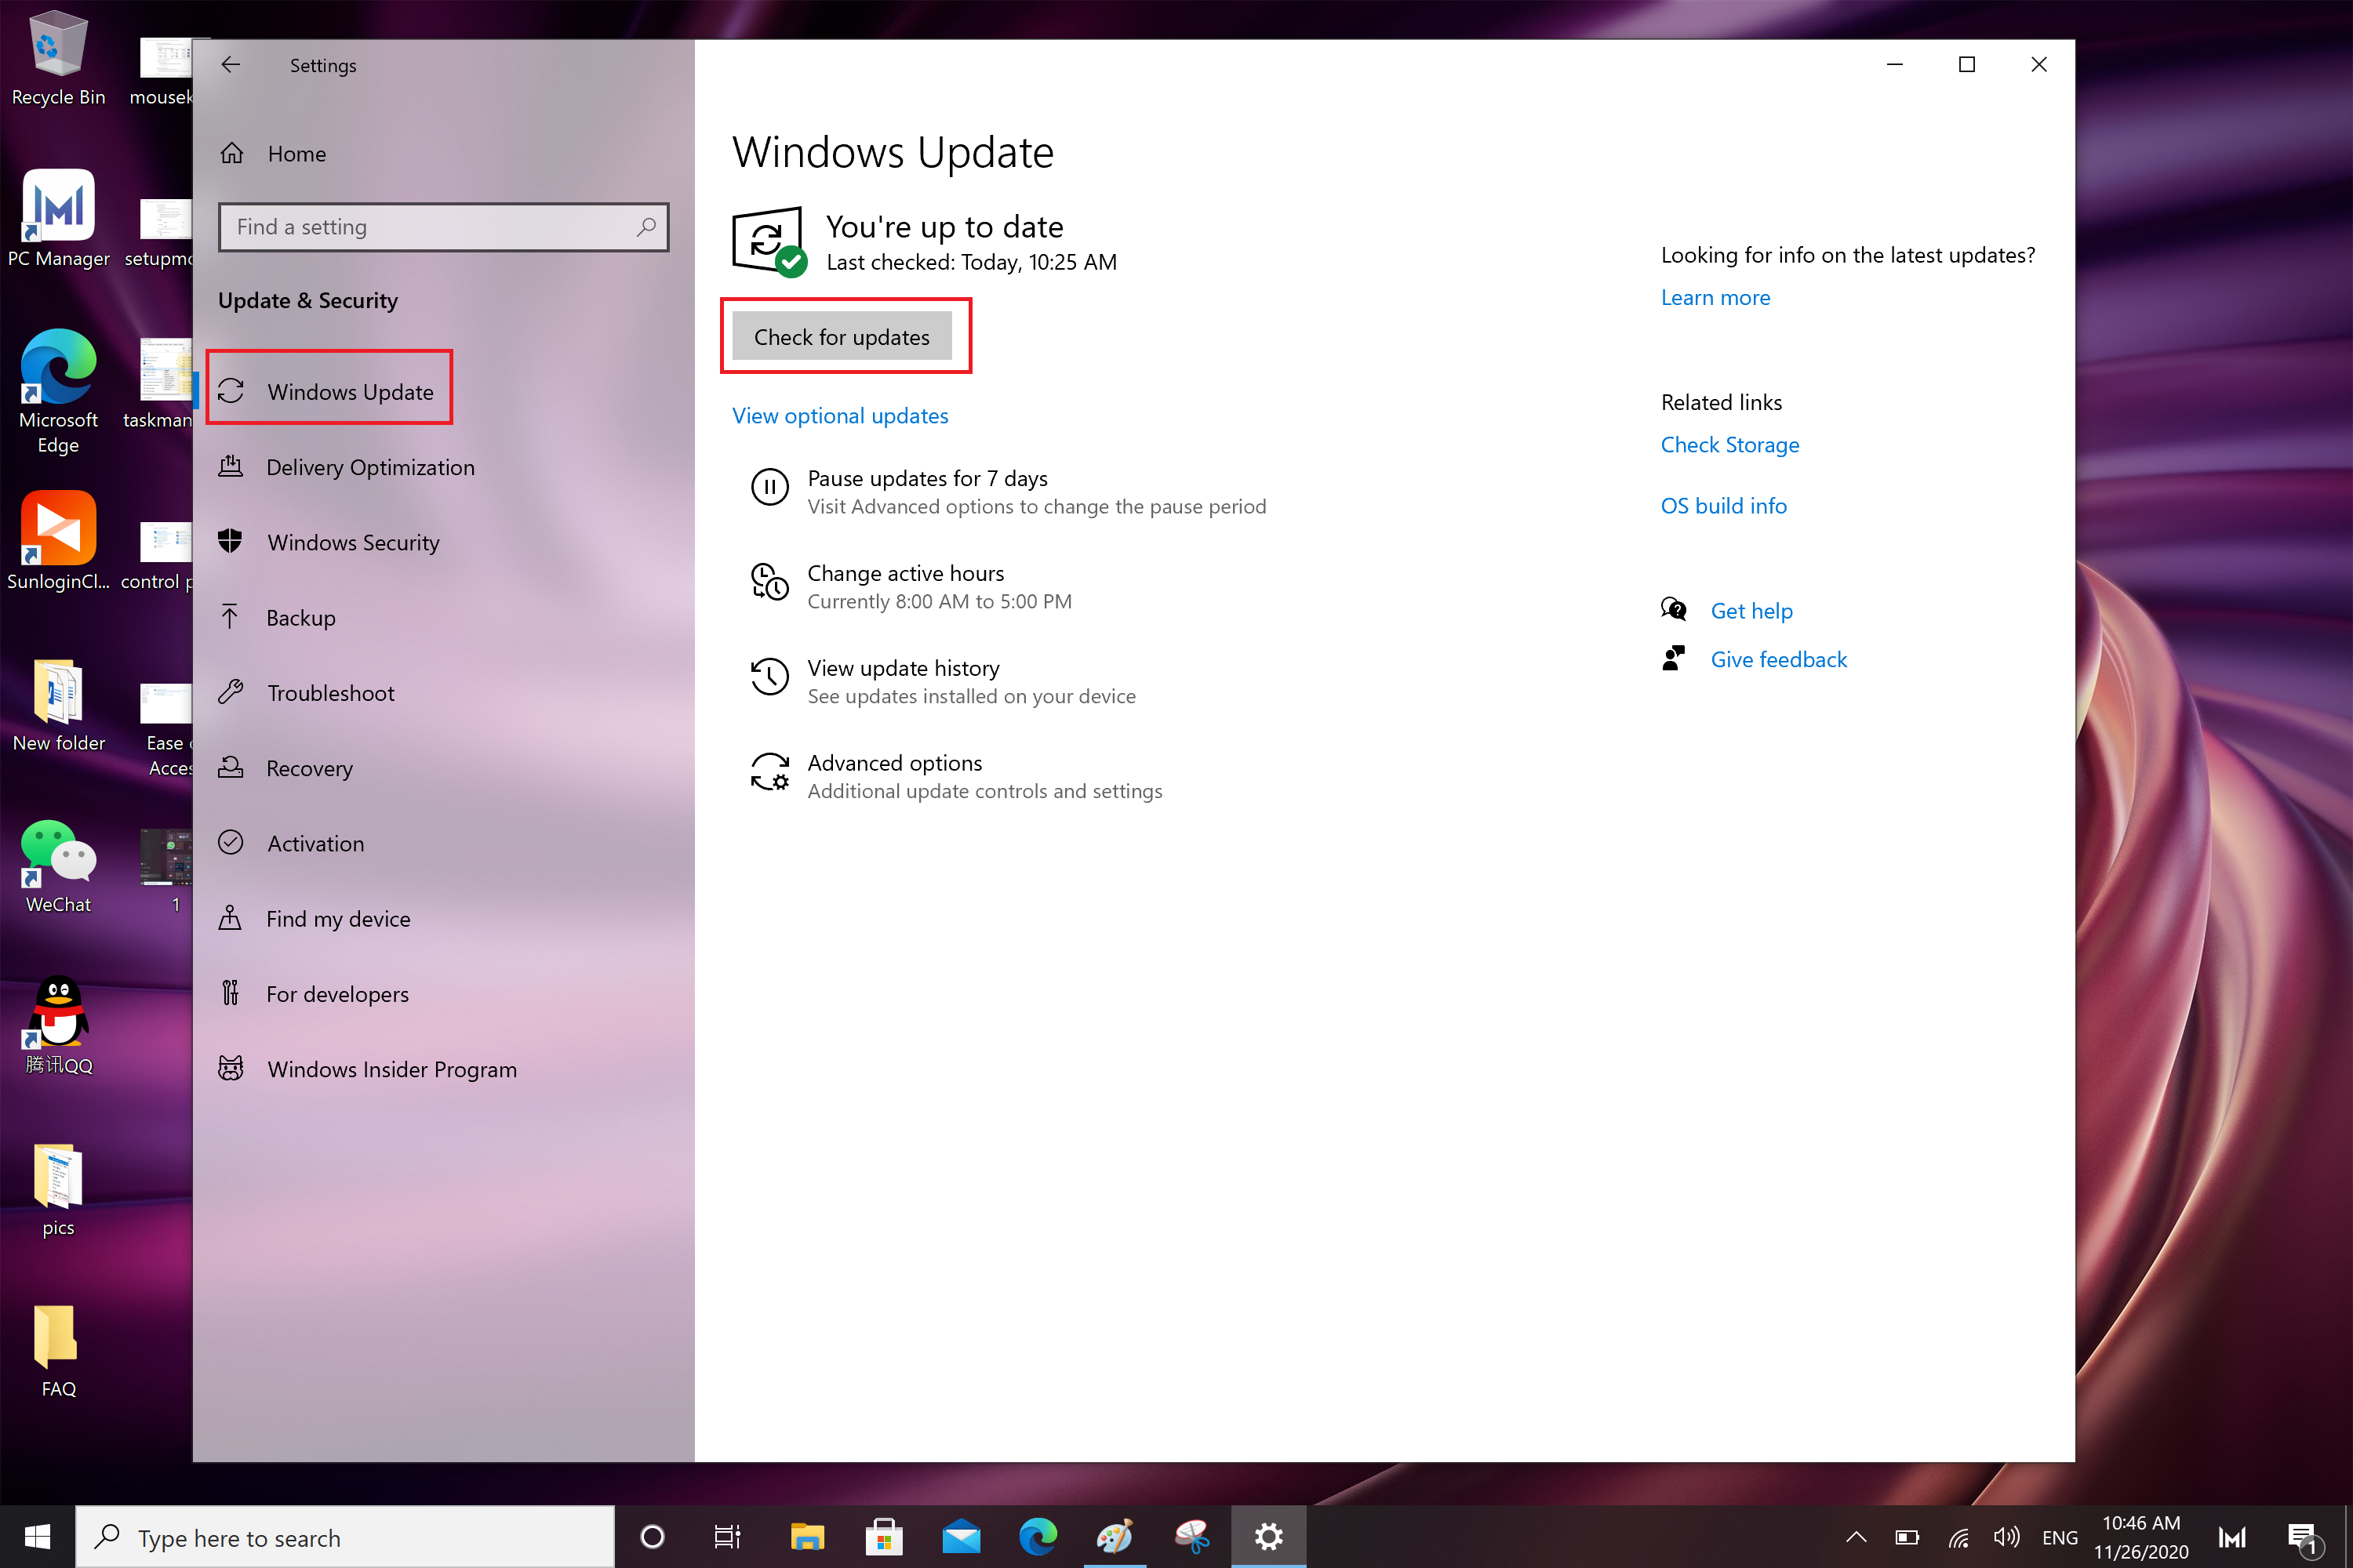Click the pause circle icon
The width and height of the screenshot is (2353, 1568).
point(769,487)
